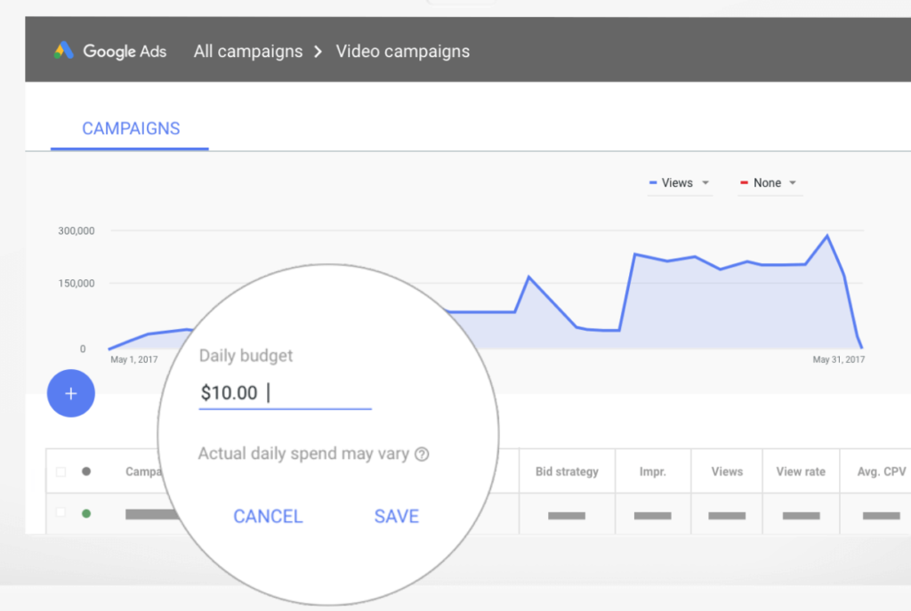This screenshot has width=911, height=611.
Task: Open Video campaigns breadcrumb
Action: coord(403,52)
